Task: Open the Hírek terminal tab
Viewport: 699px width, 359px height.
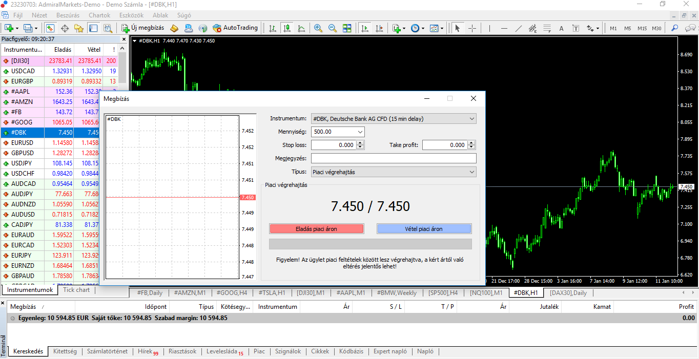Action: point(148,351)
